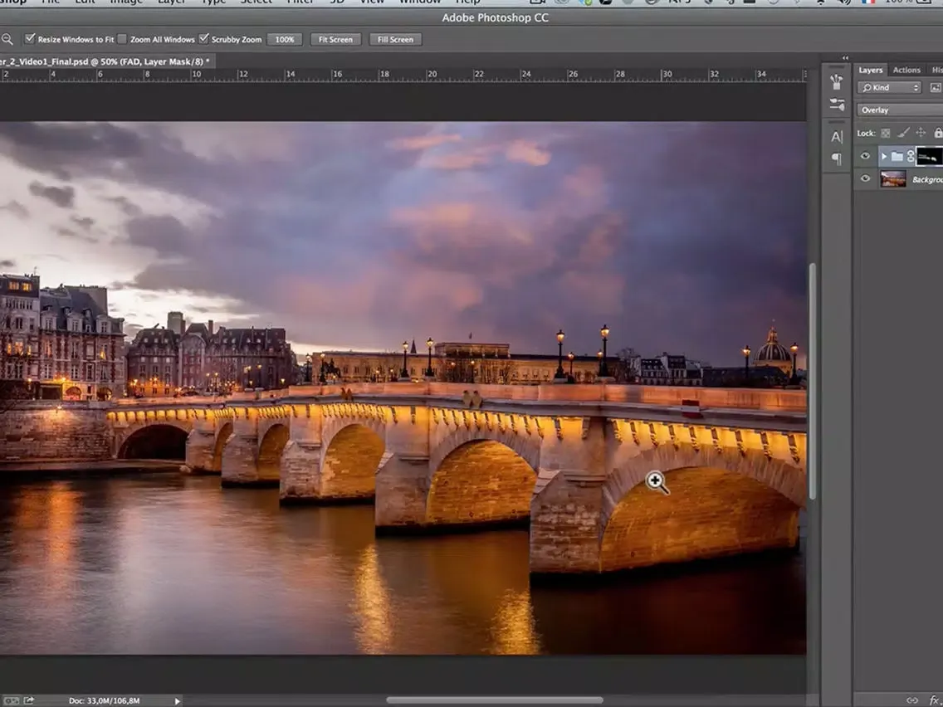
Task: Collapse panels with double-arrow icon
Action: 845,58
